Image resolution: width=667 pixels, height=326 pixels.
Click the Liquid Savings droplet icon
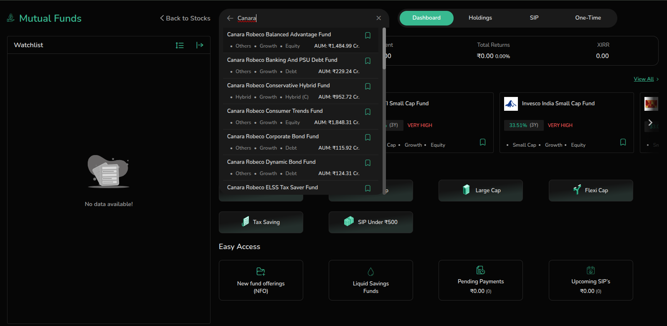tap(370, 272)
